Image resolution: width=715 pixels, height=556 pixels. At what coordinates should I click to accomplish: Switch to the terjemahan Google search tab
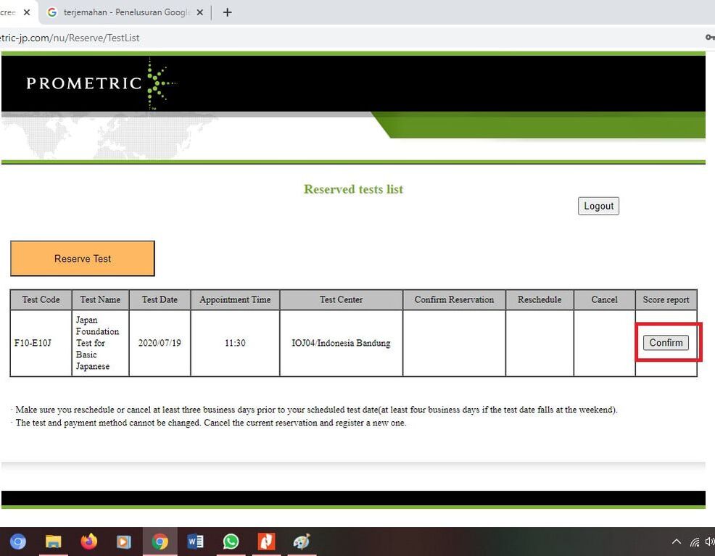tap(125, 12)
